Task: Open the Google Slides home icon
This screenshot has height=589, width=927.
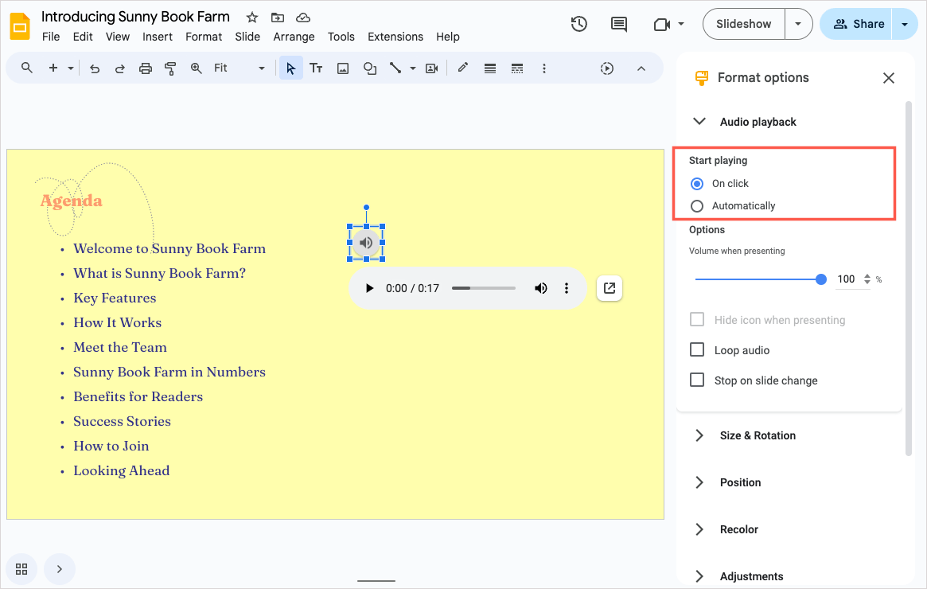Action: click(20, 26)
